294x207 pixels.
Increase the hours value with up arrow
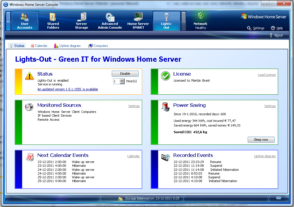pyautogui.click(x=122, y=80)
